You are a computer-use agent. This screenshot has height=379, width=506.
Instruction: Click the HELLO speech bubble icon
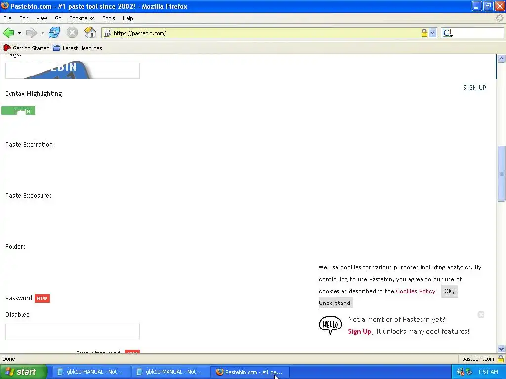[331, 325]
